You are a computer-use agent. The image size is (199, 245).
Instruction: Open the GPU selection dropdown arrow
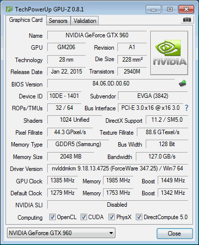[x=111, y=233]
